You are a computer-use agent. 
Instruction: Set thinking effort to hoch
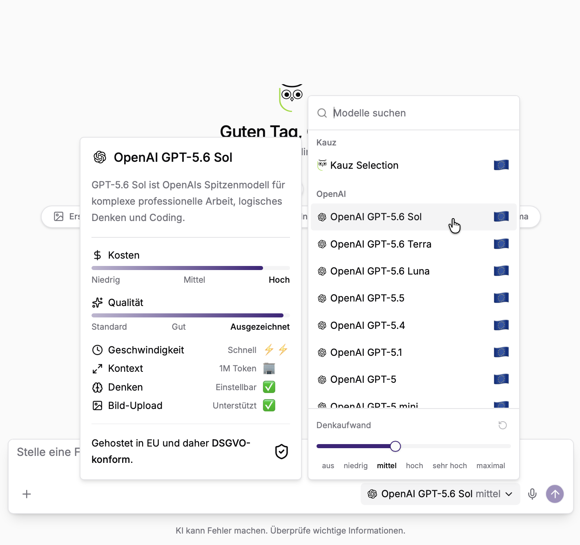[x=415, y=466]
